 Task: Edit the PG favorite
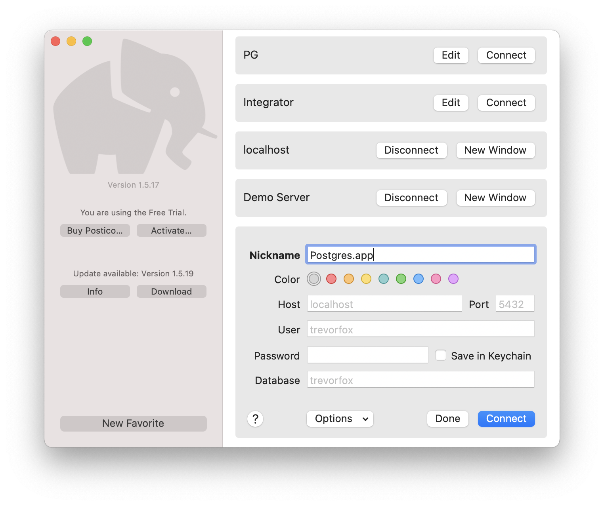tap(451, 55)
